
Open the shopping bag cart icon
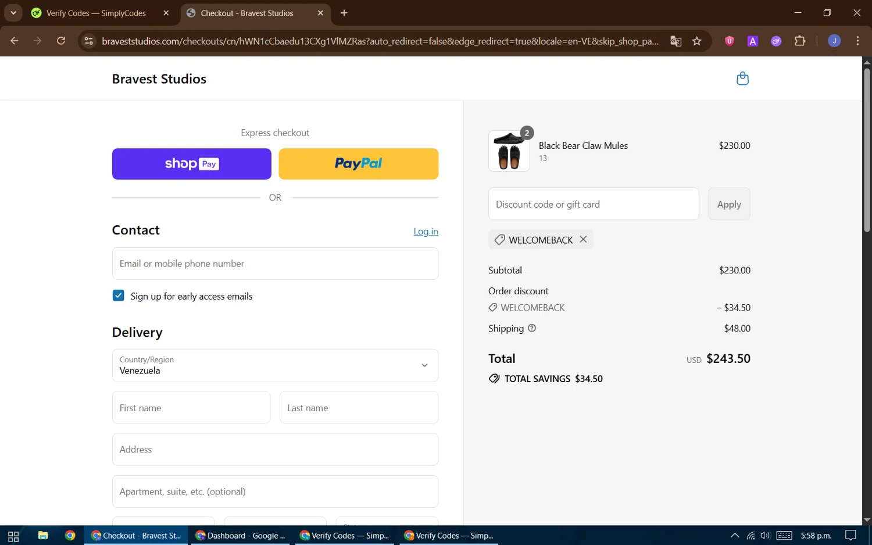click(x=742, y=79)
